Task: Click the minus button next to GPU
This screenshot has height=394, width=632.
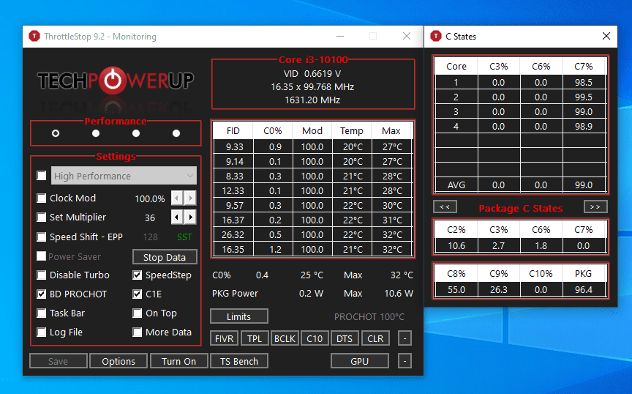Action: pyautogui.click(x=405, y=361)
